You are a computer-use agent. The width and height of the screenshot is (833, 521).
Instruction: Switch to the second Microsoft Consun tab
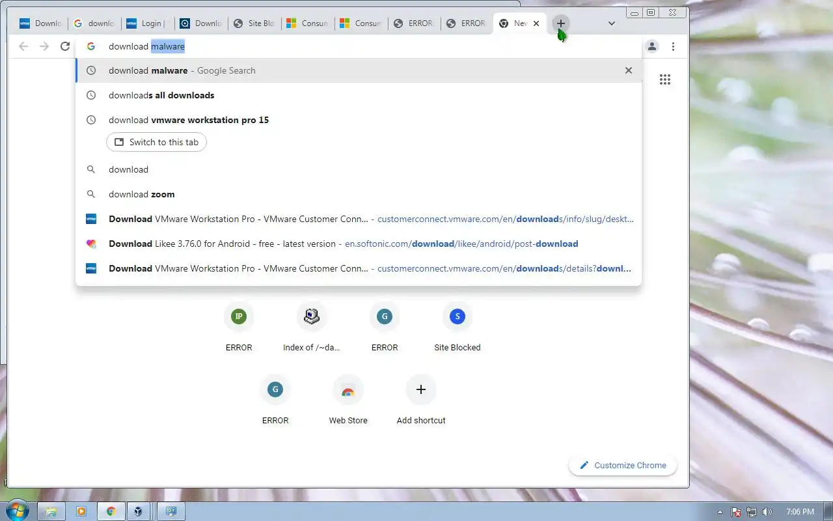[361, 23]
